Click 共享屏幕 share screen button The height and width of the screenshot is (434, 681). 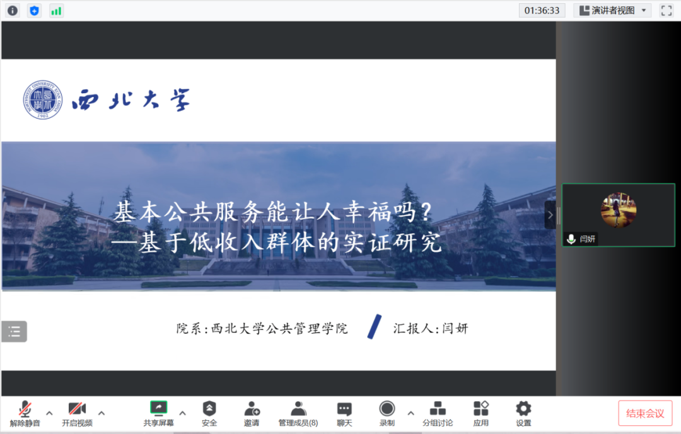point(158,414)
